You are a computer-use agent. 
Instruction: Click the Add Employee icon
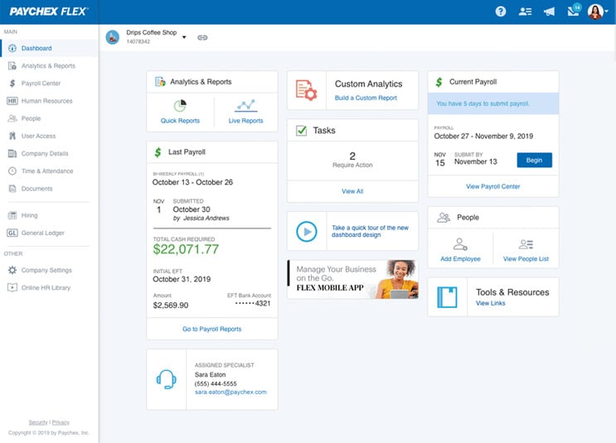tap(460, 244)
